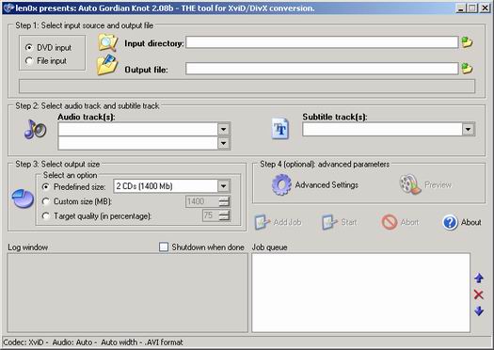Click the Add Job button text
The image size is (494, 350).
click(287, 222)
